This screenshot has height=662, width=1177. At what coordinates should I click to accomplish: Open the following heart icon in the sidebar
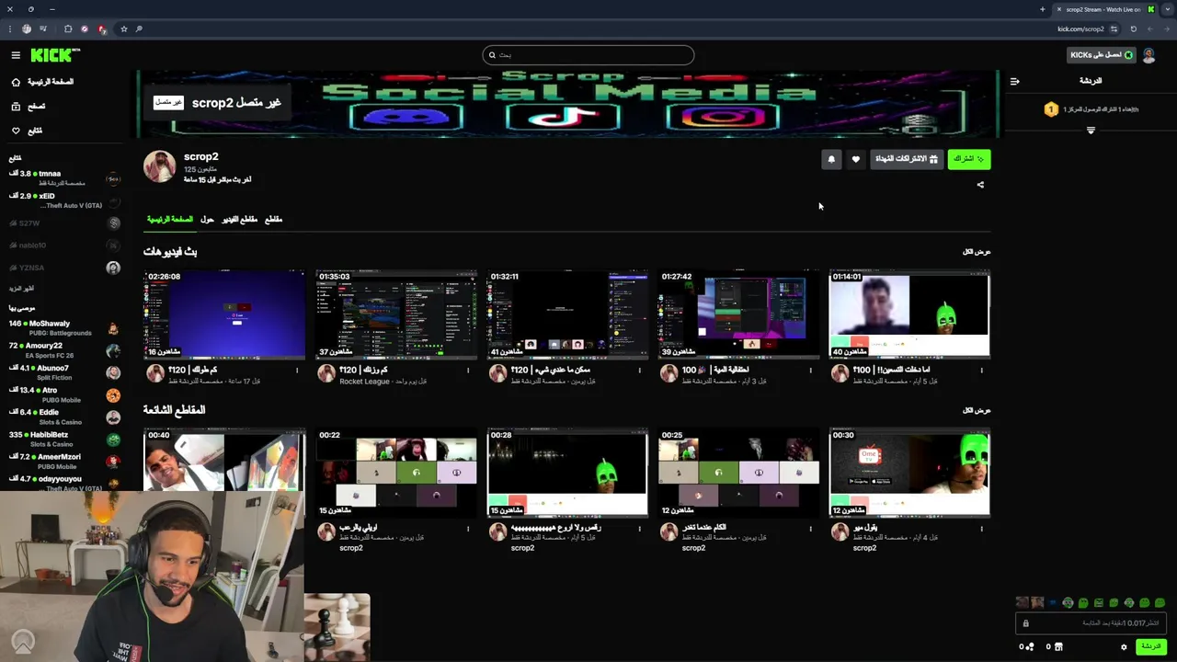click(x=16, y=131)
